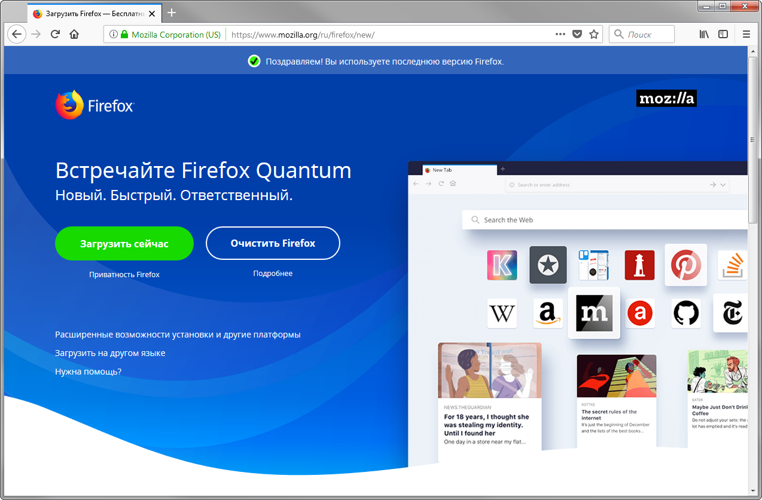Click the Forward arrow button

coord(36,34)
